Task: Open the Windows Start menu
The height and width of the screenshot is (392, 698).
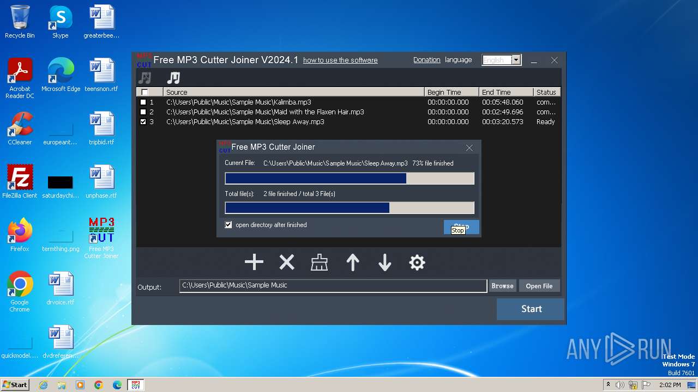Action: click(15, 385)
